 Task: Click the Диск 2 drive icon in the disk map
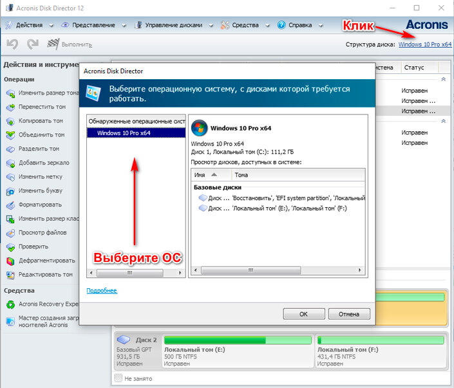tap(124, 339)
